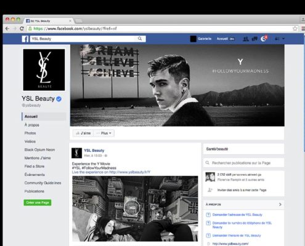
Task: Expand the À propos section chevron
Action: click(x=280, y=204)
